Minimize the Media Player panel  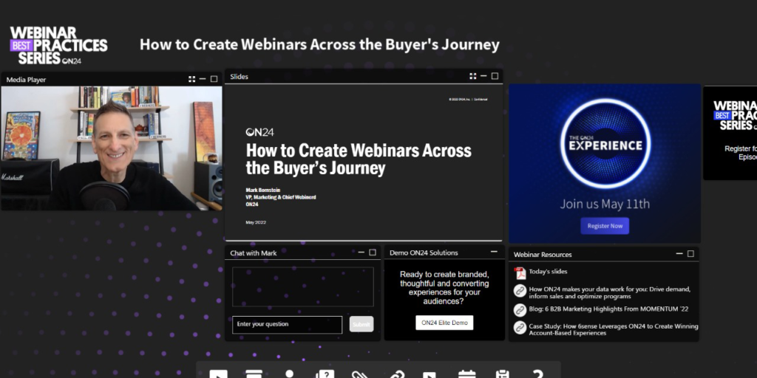click(x=203, y=79)
